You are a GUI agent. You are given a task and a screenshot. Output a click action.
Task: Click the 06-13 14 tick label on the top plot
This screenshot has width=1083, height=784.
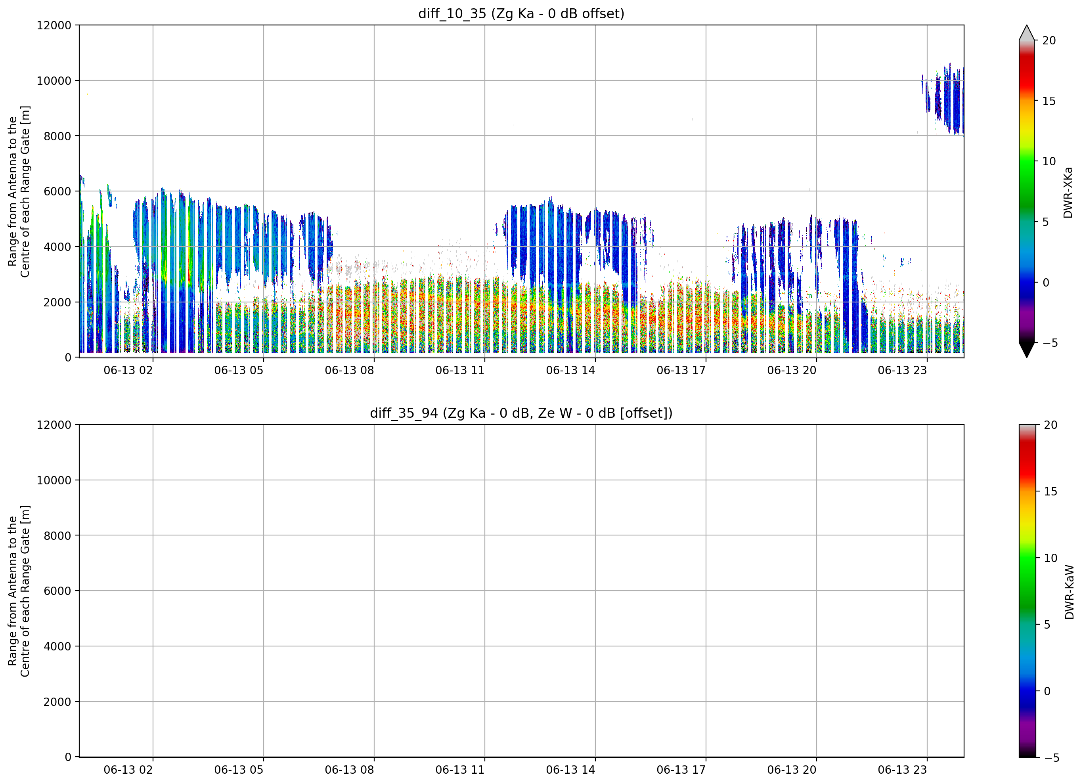coord(570,371)
